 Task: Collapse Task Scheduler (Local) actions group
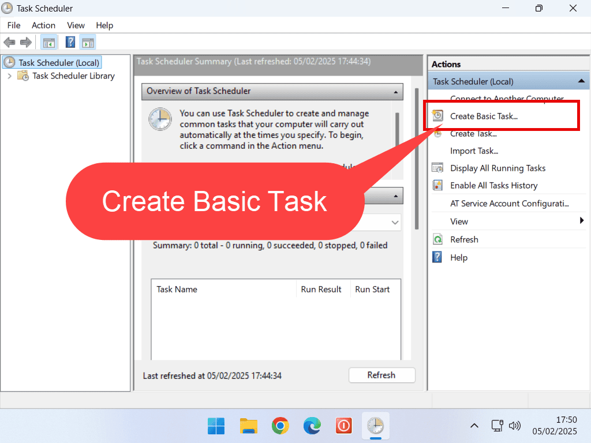[581, 81]
